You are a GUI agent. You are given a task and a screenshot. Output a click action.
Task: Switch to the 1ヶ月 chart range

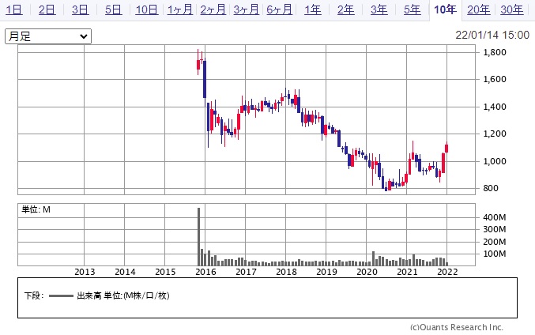point(180,9)
